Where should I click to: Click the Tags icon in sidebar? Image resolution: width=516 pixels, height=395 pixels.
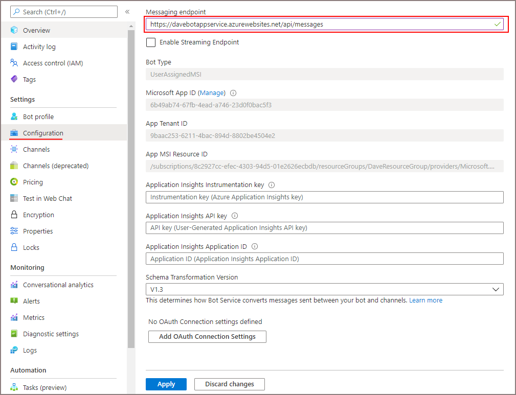click(x=14, y=79)
